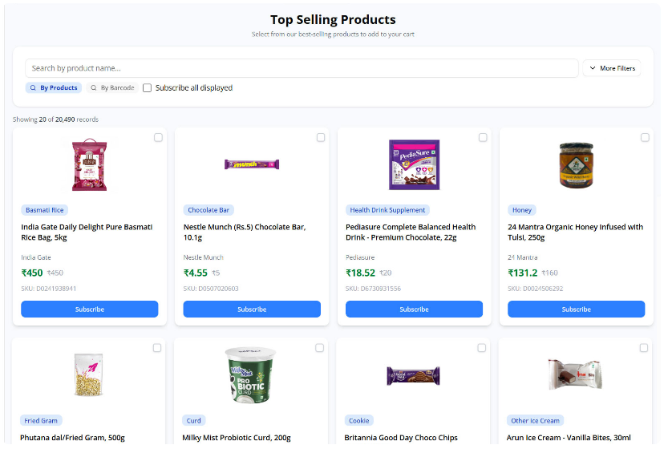Screen dimensions: 664x449
Task: Check the 24 Mantra Organic Honey card checkbox
Action: pos(645,138)
